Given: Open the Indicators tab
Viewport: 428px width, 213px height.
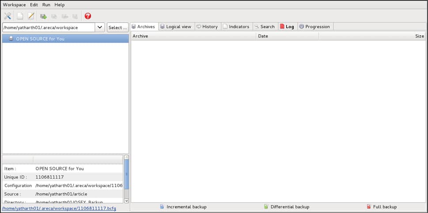Looking at the screenshot, I should [236, 26].
